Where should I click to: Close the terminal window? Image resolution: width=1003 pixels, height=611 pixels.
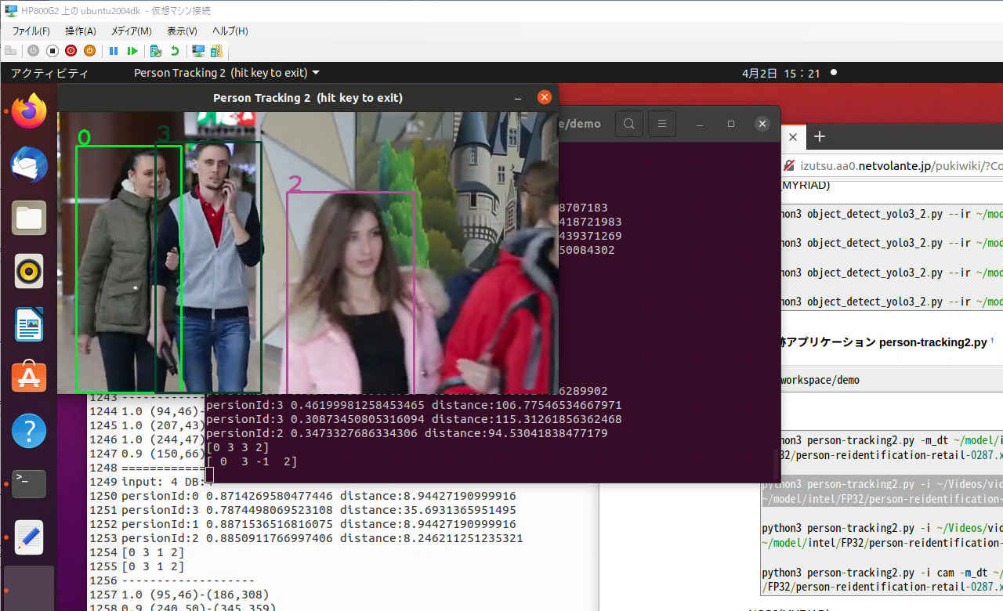[762, 124]
